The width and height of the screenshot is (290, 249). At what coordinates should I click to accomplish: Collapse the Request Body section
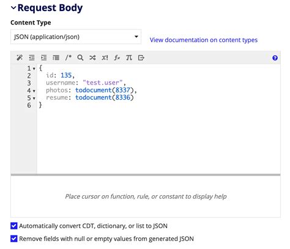tap(13, 8)
